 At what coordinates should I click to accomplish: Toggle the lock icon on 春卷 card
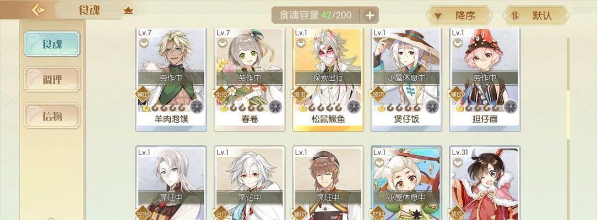[222, 43]
